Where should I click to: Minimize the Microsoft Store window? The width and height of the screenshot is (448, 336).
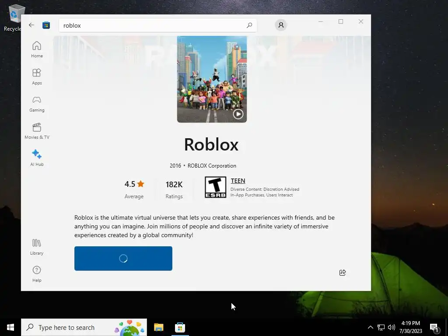[321, 22]
